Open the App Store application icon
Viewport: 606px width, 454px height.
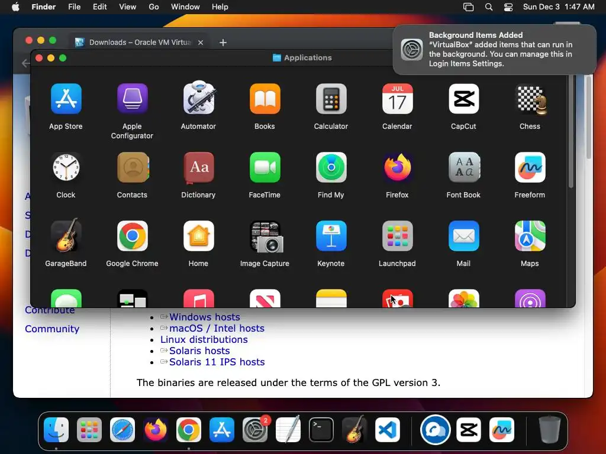coord(66,99)
